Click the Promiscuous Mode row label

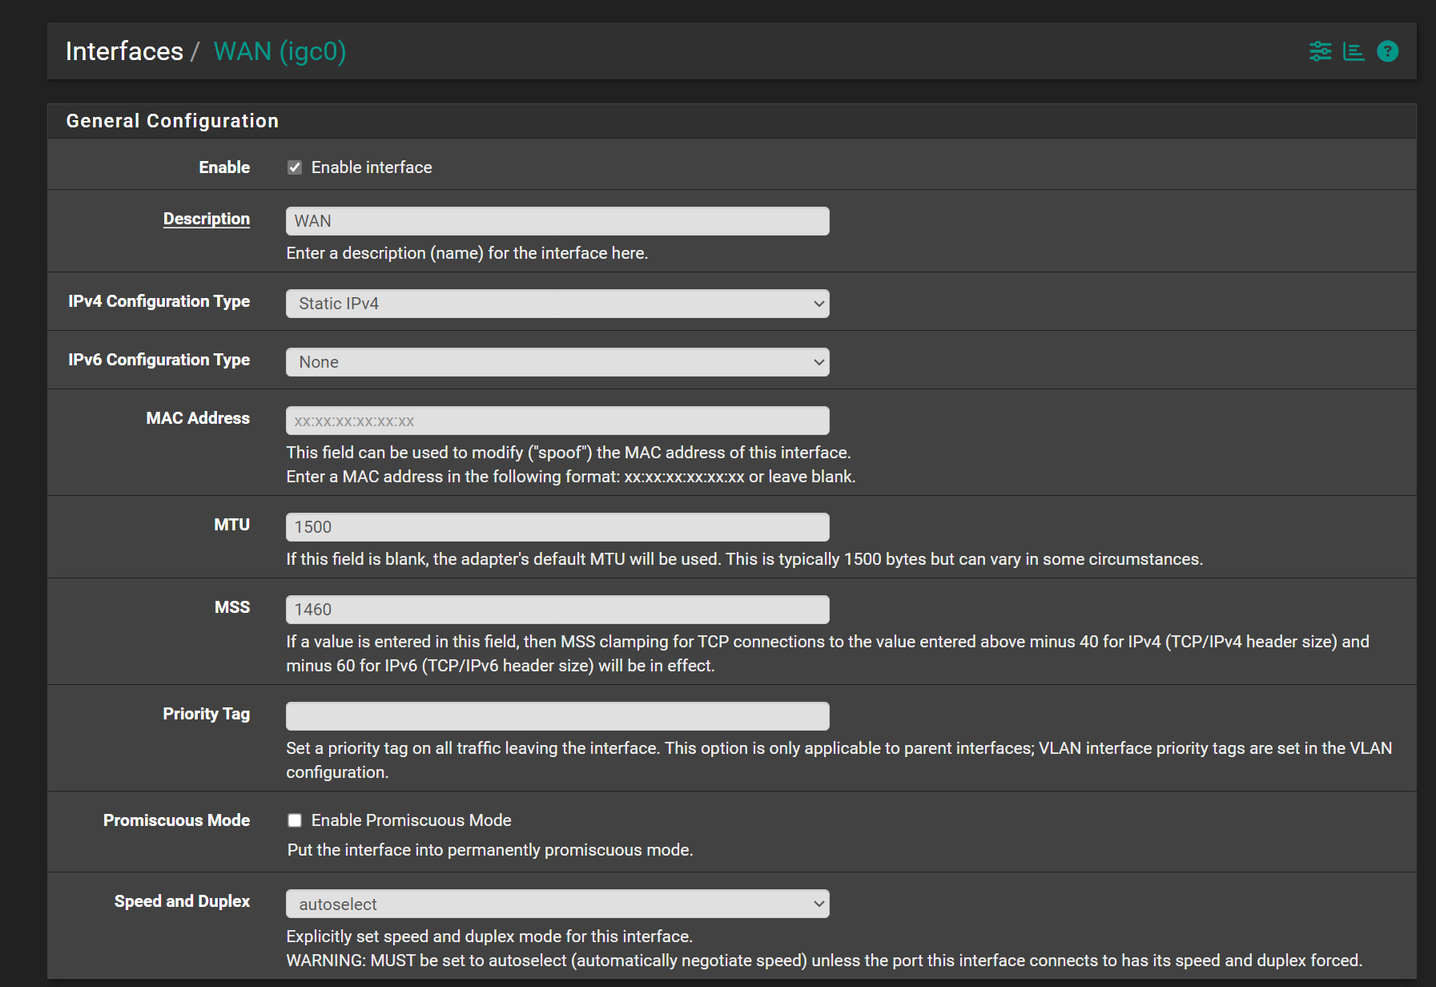(x=176, y=820)
